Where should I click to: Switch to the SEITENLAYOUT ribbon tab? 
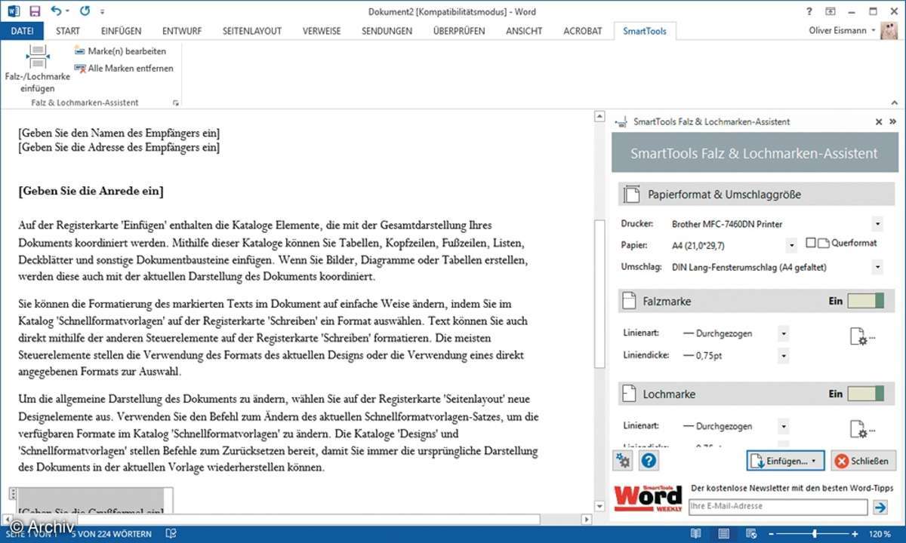tap(252, 31)
